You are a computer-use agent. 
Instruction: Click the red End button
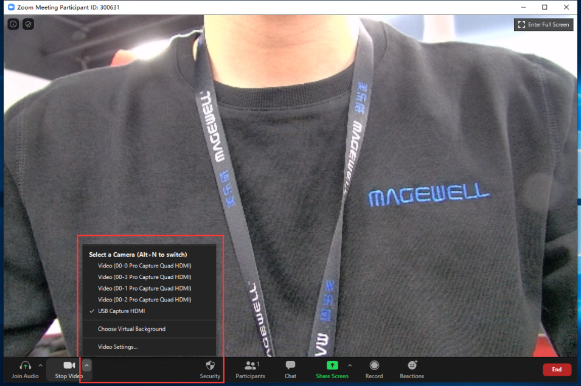(x=557, y=370)
